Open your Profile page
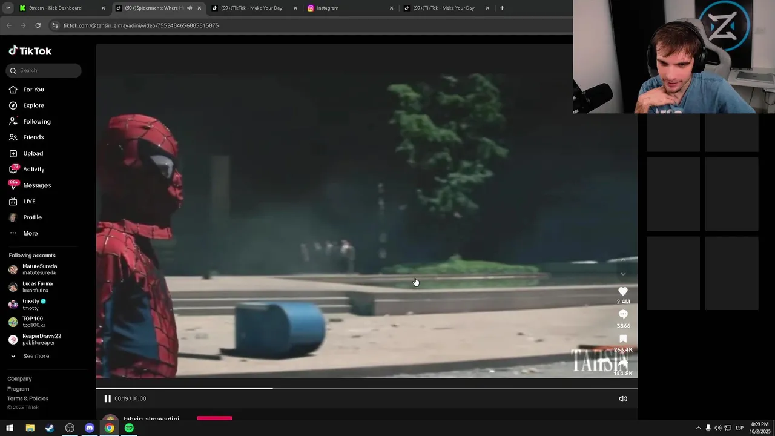This screenshot has width=775, height=436. [x=32, y=217]
